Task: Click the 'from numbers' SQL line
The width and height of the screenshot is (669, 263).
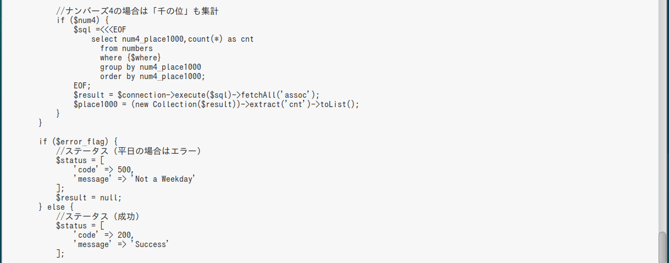Action: point(126,48)
